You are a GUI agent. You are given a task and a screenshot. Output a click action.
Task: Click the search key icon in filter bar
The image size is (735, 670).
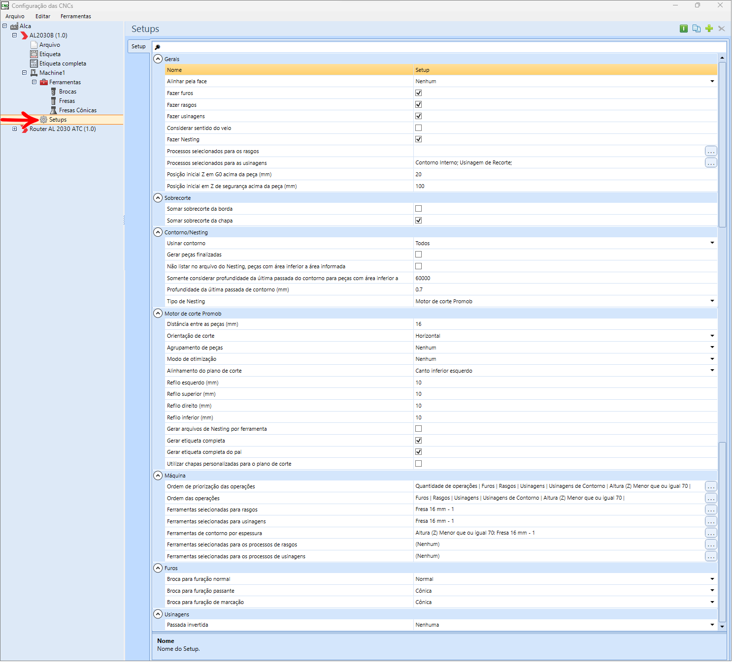tap(158, 47)
